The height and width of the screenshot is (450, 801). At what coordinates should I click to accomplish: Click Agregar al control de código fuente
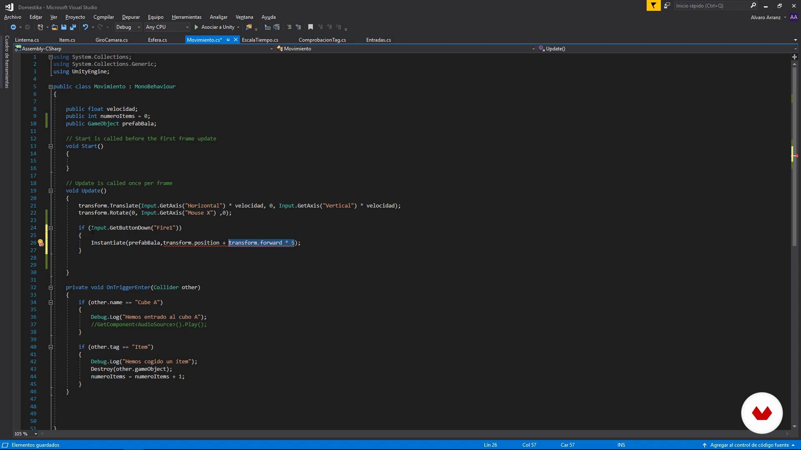[x=749, y=445]
